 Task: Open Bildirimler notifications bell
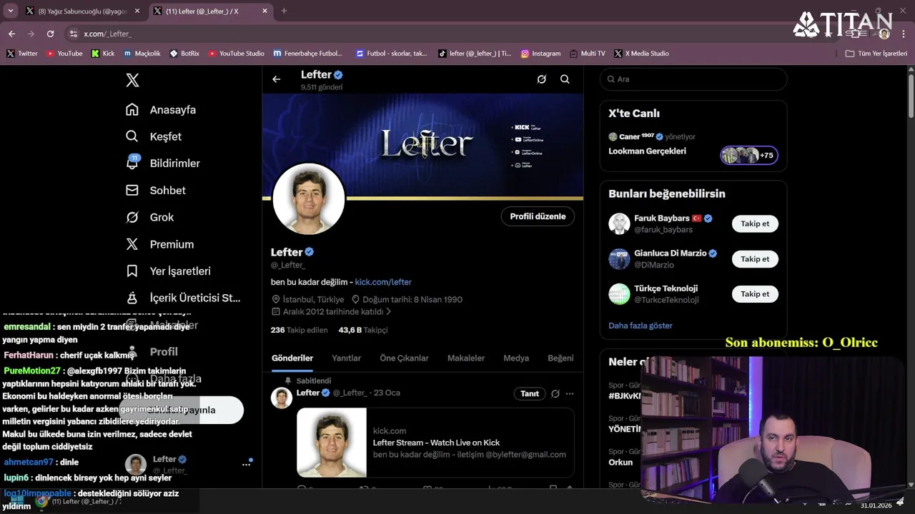(132, 163)
